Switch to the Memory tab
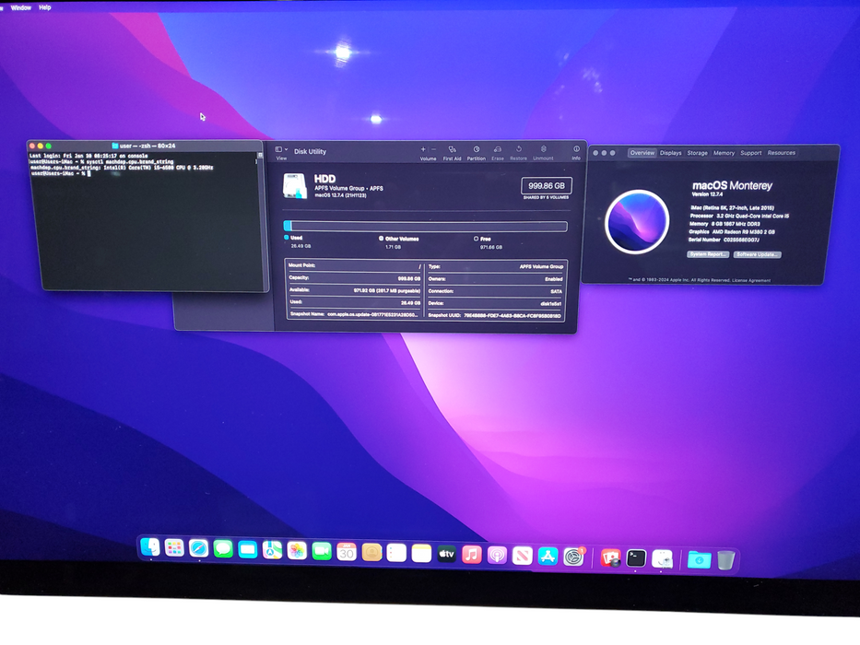The height and width of the screenshot is (645, 860). 724,153
